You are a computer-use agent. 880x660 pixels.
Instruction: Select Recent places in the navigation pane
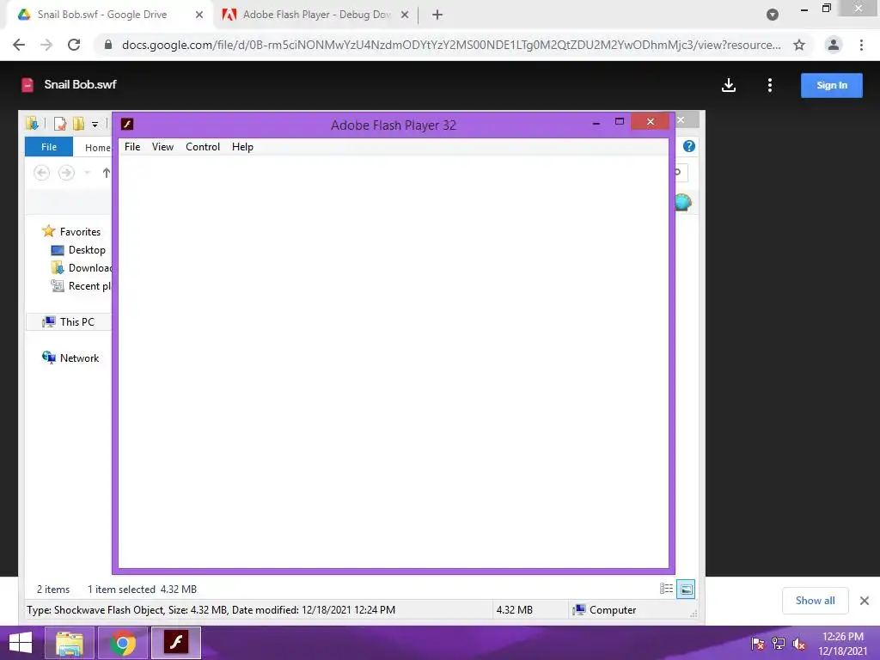(82, 285)
